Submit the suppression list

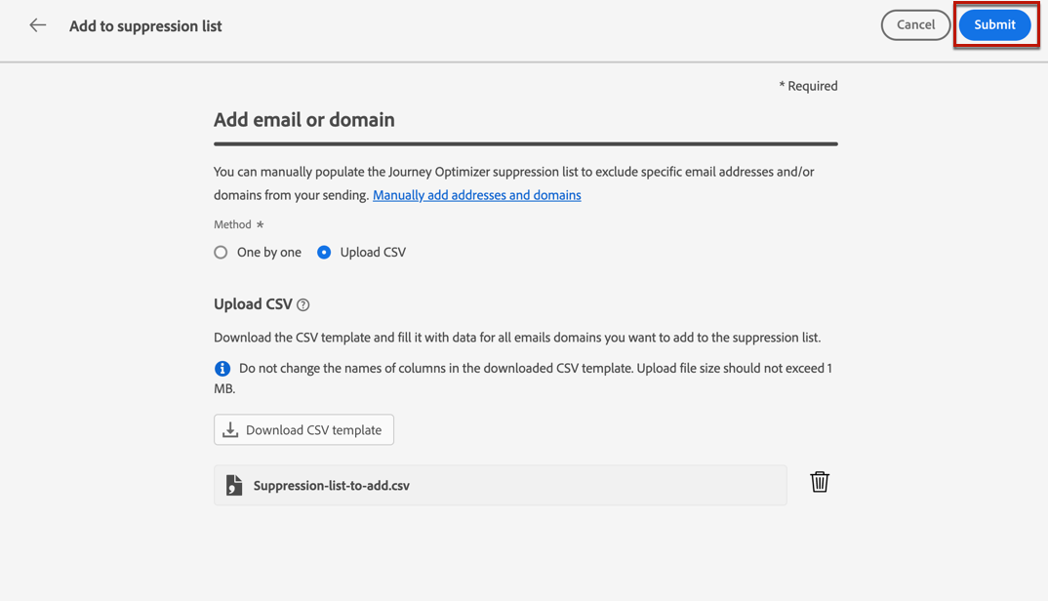[x=994, y=24]
